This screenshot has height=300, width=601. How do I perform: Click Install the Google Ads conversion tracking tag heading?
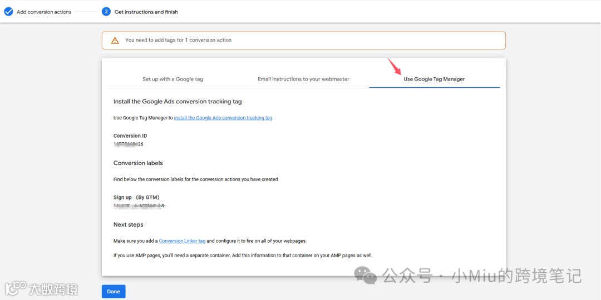point(178,102)
